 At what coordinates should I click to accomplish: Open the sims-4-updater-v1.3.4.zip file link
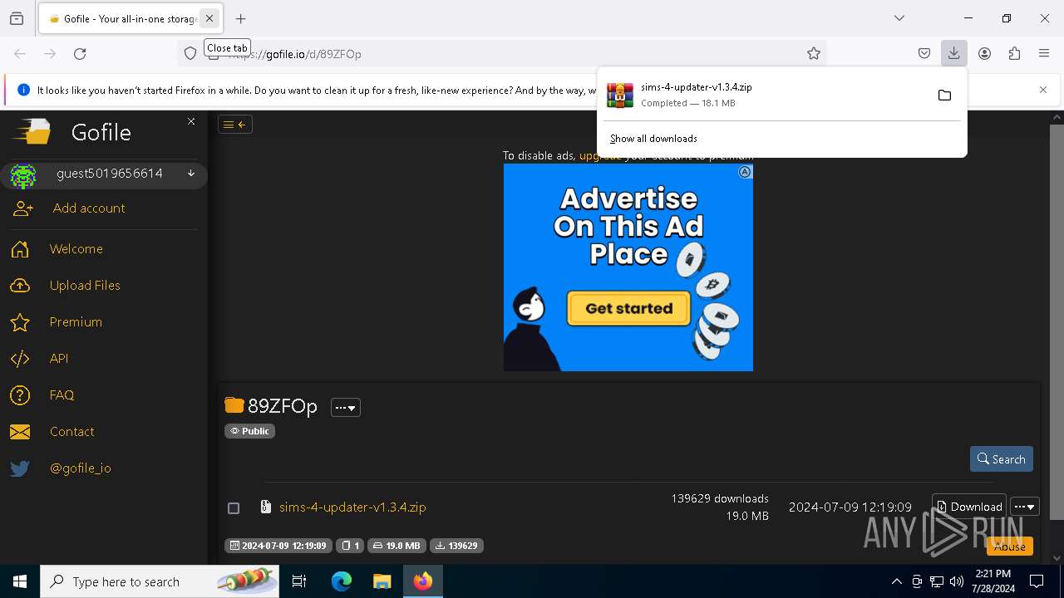tap(352, 507)
